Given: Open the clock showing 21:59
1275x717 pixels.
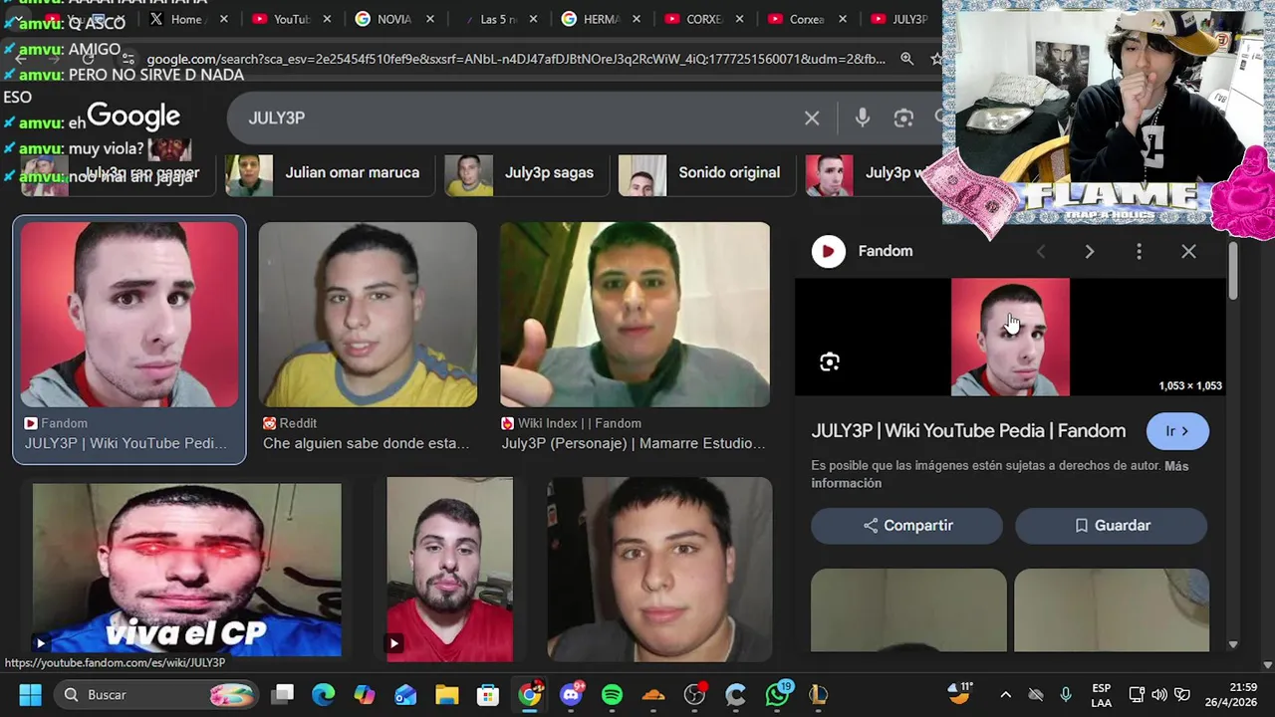Looking at the screenshot, I should [1230, 694].
